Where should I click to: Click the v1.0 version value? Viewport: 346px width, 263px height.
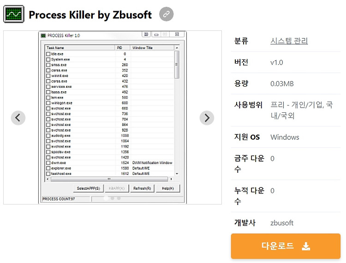(x=276, y=62)
